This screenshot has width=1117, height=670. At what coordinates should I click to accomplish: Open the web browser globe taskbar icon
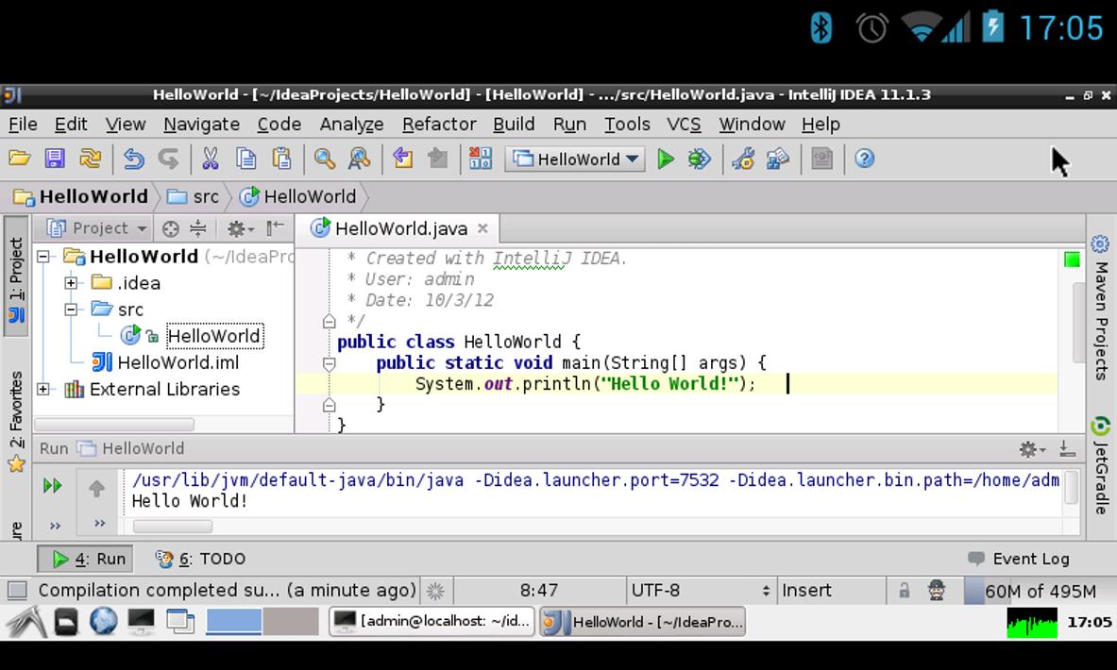click(x=103, y=622)
